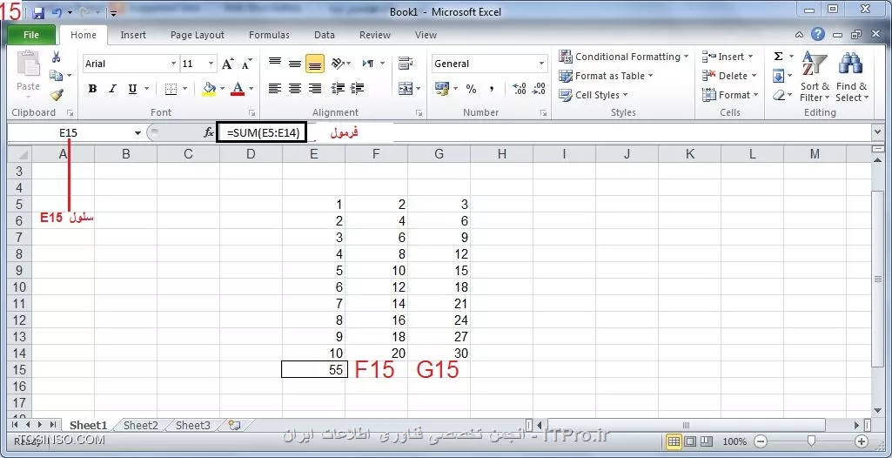
Task: Click Increase Decimal icon
Action: coord(519,89)
